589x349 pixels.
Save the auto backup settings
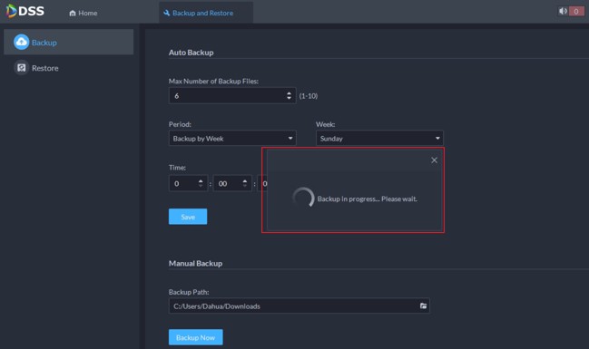click(188, 217)
